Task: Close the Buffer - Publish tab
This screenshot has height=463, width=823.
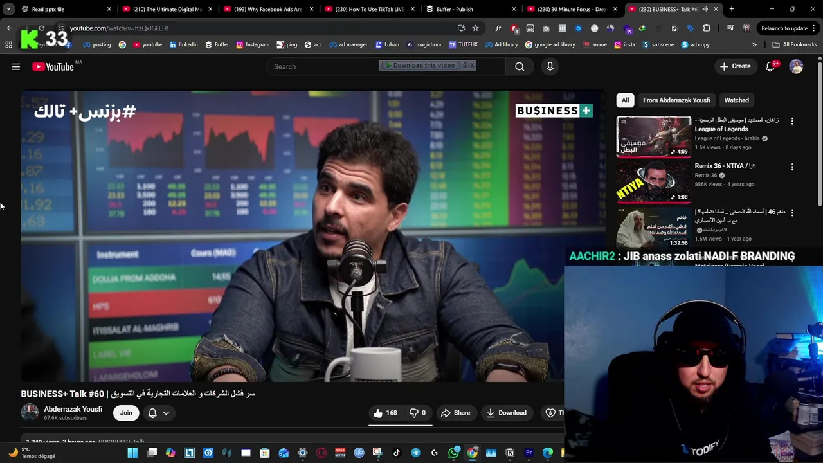Action: pos(514,9)
